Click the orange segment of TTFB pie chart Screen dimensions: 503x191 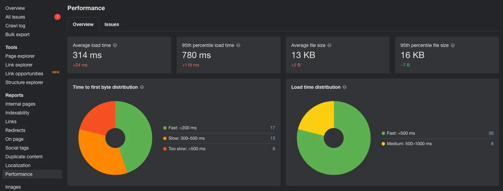(x=98, y=152)
